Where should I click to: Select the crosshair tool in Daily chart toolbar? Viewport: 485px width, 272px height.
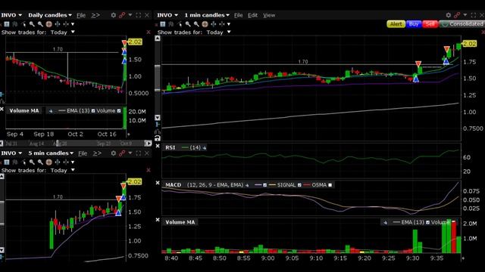point(48,24)
